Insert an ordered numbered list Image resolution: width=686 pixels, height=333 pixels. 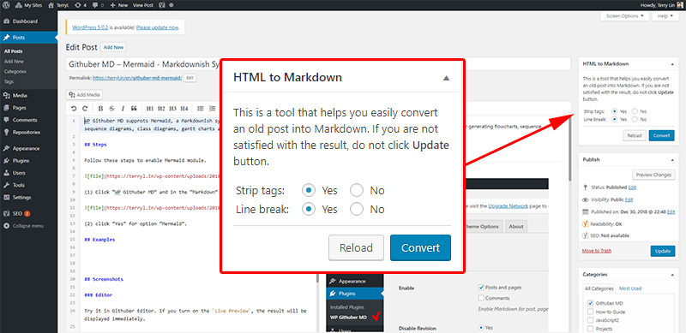click(212, 109)
